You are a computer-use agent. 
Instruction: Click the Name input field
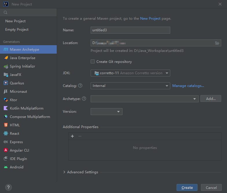130,30
